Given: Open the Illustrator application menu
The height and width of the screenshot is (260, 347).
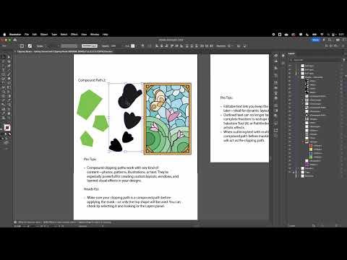Looking at the screenshot, I should [15, 35].
